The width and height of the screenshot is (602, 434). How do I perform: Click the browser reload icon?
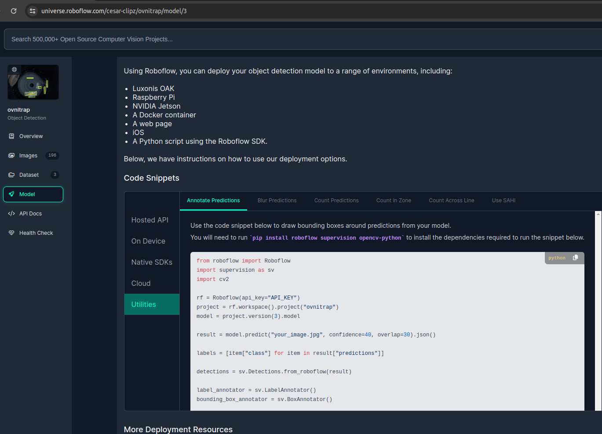click(x=14, y=11)
